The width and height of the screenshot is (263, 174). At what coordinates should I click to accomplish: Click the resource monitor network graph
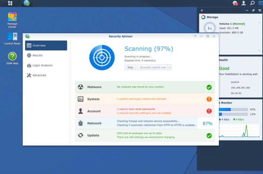[239, 131]
